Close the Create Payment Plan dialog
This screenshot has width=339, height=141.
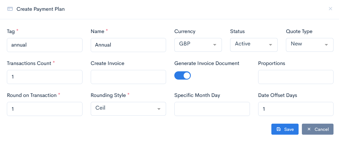(x=330, y=9)
